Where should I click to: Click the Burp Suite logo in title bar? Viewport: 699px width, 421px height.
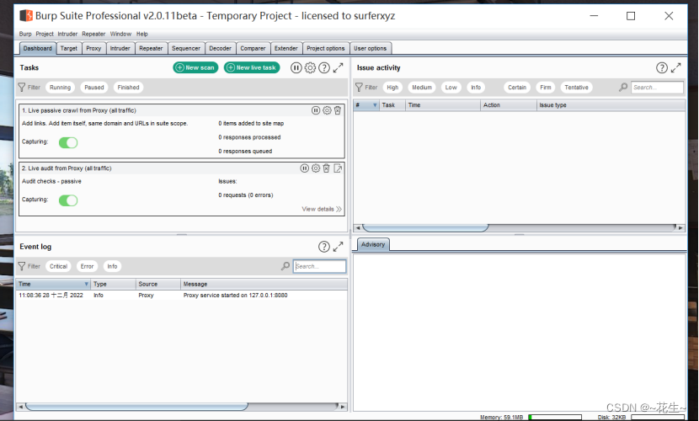click(x=26, y=16)
